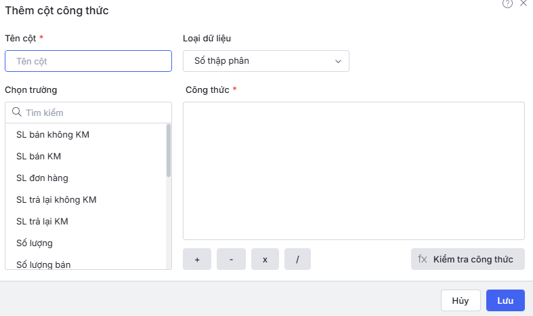Close the formula column dialog
The image size is (533, 316).
point(524,3)
